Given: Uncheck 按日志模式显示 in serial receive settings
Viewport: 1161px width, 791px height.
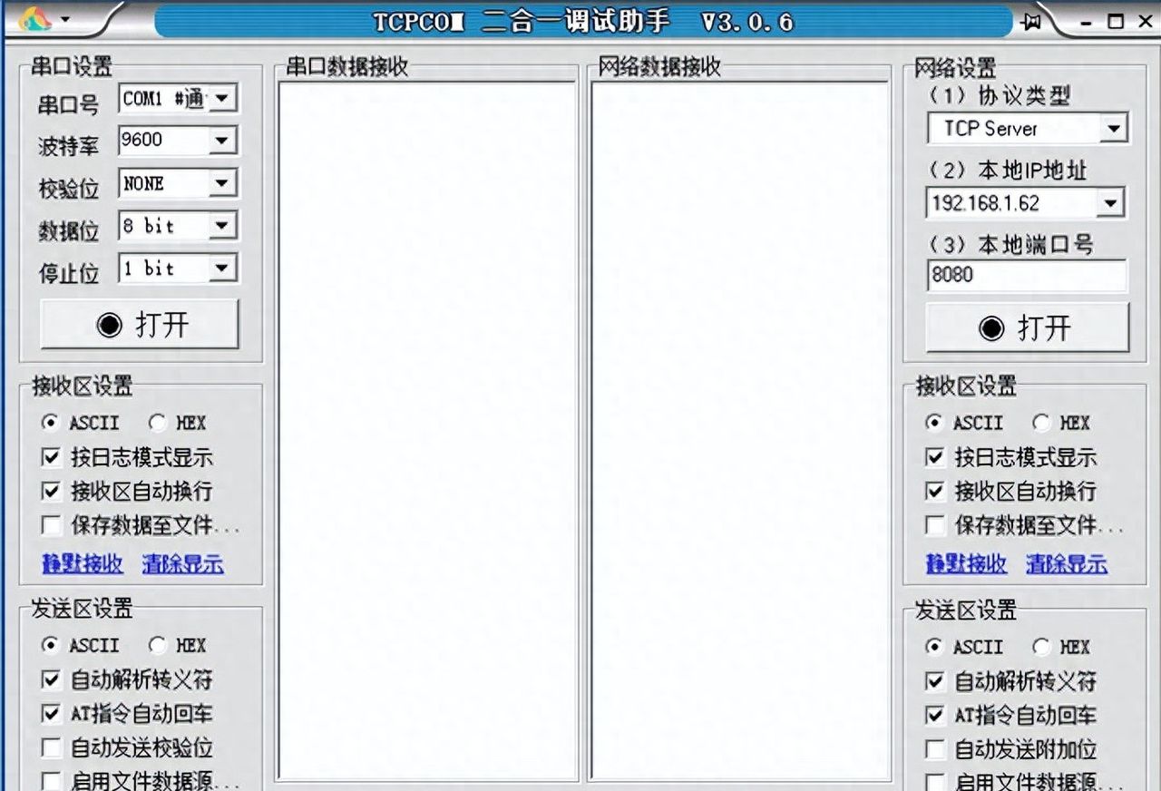Looking at the screenshot, I should [52, 457].
